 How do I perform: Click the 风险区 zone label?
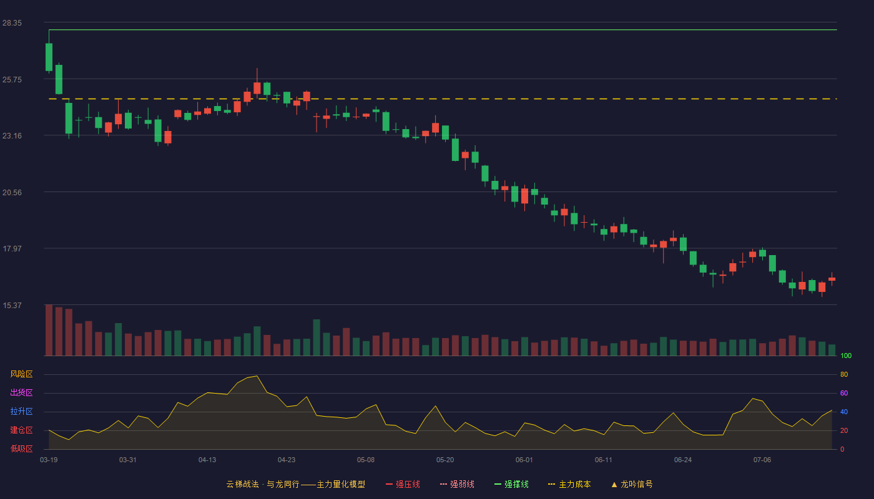[x=21, y=374]
